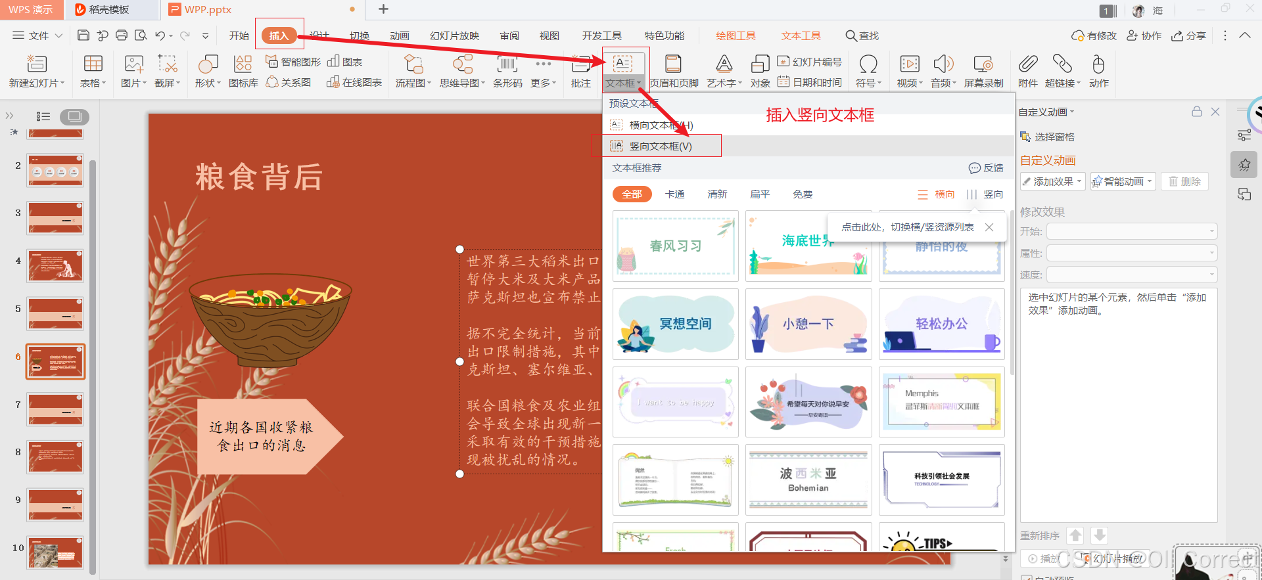
Task: Open the Shapes (形状) tool
Action: pos(208,71)
